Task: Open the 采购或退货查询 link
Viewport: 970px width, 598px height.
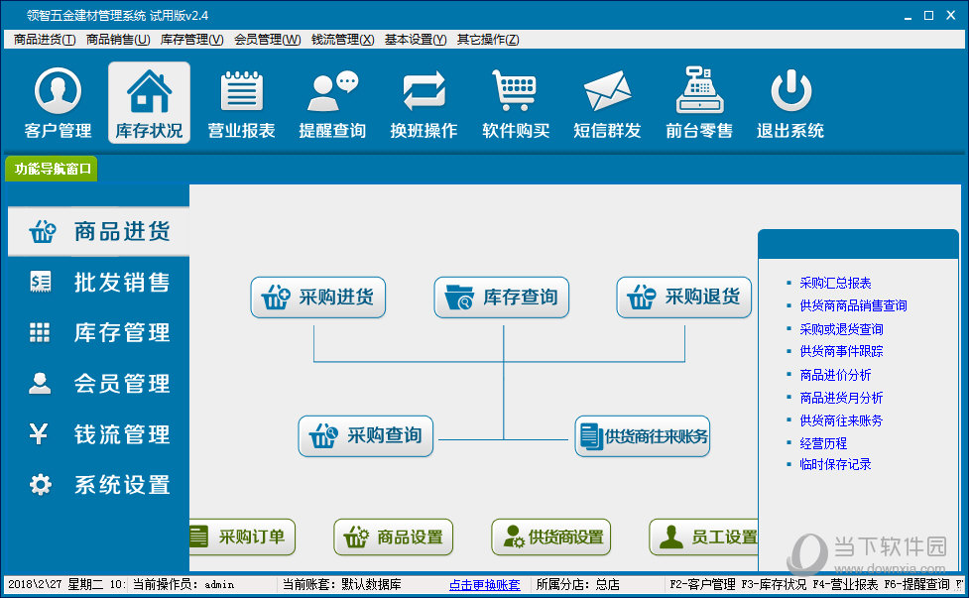Action: tap(841, 329)
